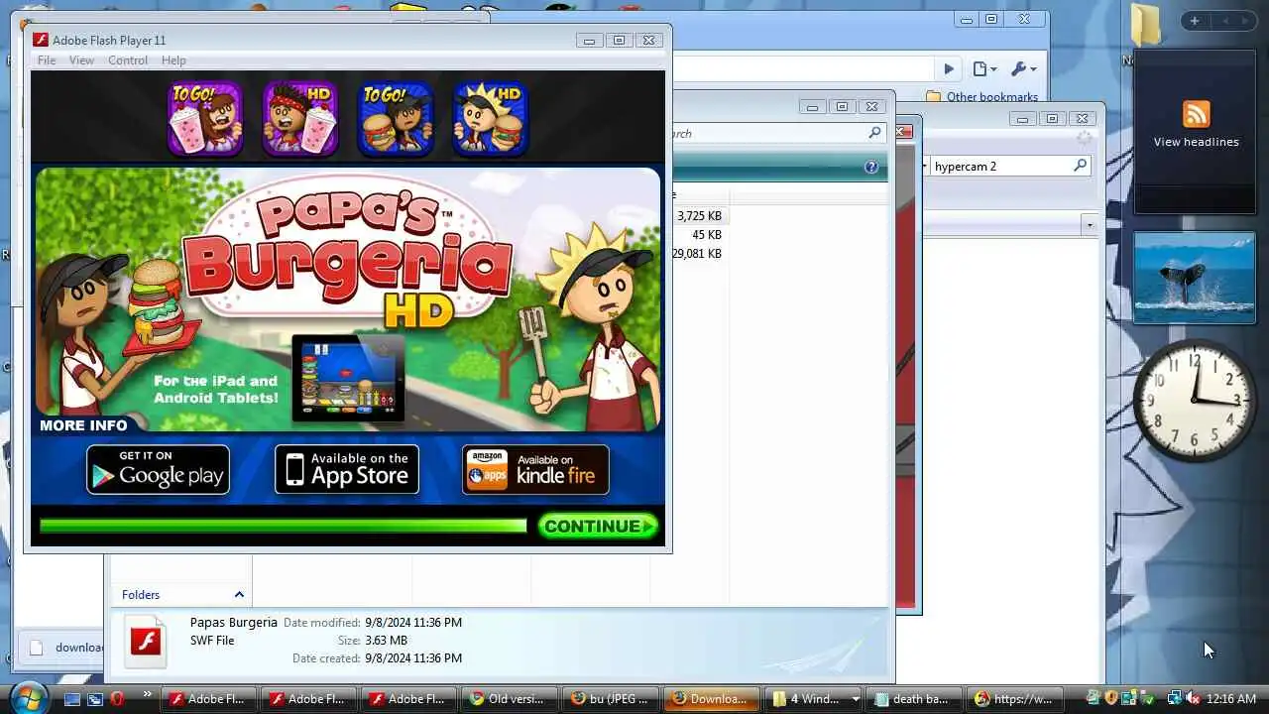
Task: Open the first To Go Freezeria game icon
Action: 205,119
